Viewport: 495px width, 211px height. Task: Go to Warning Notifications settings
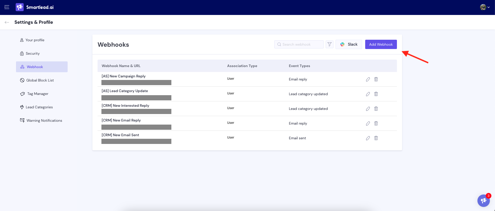coord(44,120)
